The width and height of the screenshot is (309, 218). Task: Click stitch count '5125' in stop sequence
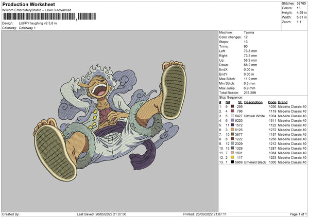239,130
